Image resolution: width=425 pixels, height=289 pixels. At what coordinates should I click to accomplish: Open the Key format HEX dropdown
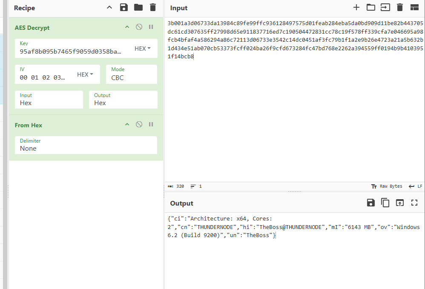coord(143,49)
